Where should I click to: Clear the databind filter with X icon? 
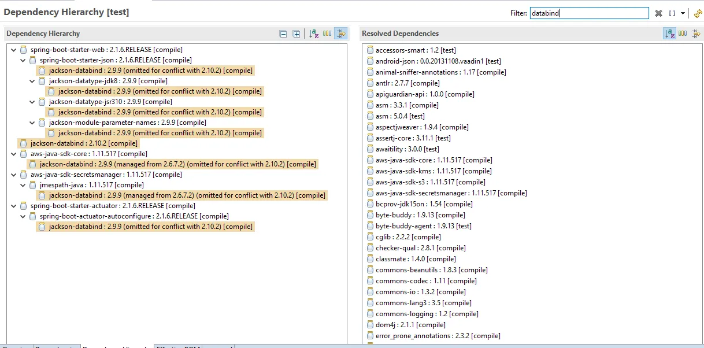tap(659, 13)
